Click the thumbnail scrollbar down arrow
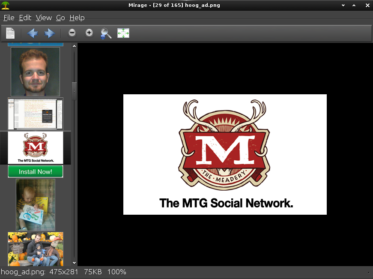Viewport: 373px width, 279px height. pos(74,263)
